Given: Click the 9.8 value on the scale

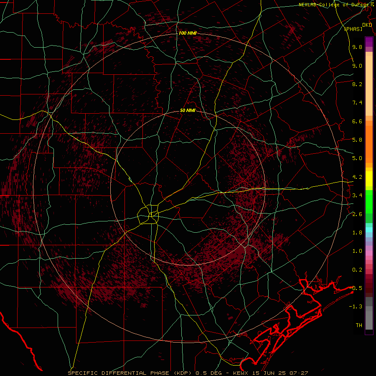Looking at the screenshot, I should [357, 47].
